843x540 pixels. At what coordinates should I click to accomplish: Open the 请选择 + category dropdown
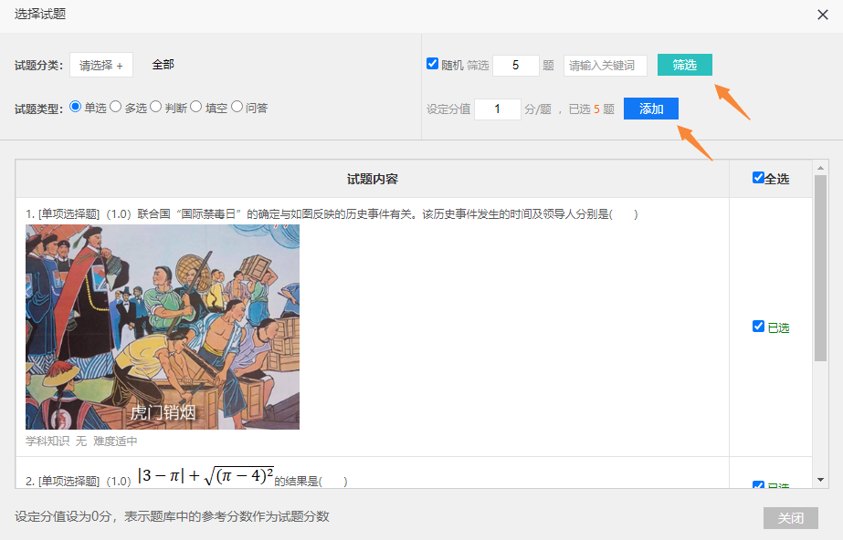click(x=101, y=65)
